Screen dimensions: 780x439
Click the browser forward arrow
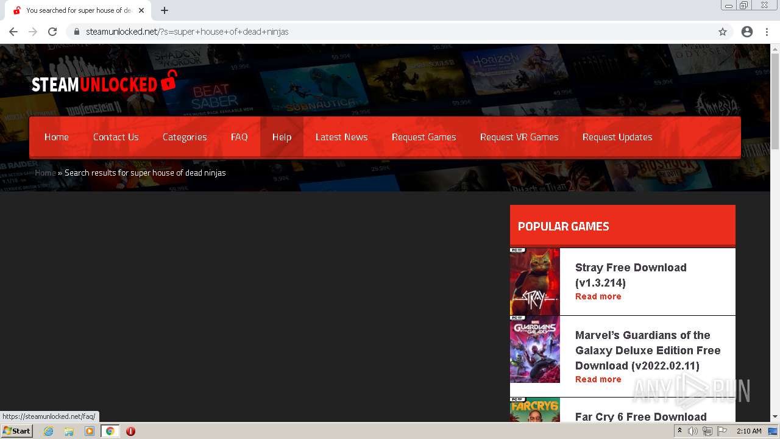[x=33, y=32]
